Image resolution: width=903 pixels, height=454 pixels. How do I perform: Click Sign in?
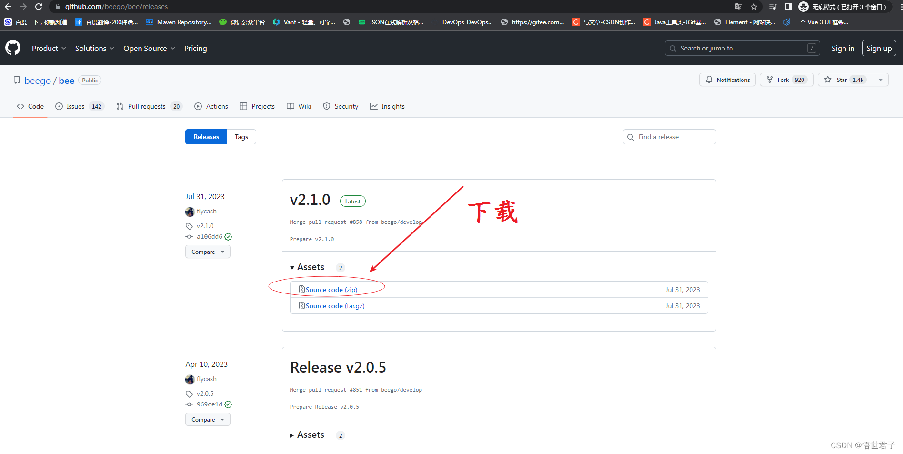(843, 48)
